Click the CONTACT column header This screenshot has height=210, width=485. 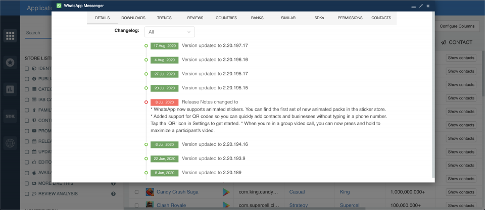coord(457,42)
